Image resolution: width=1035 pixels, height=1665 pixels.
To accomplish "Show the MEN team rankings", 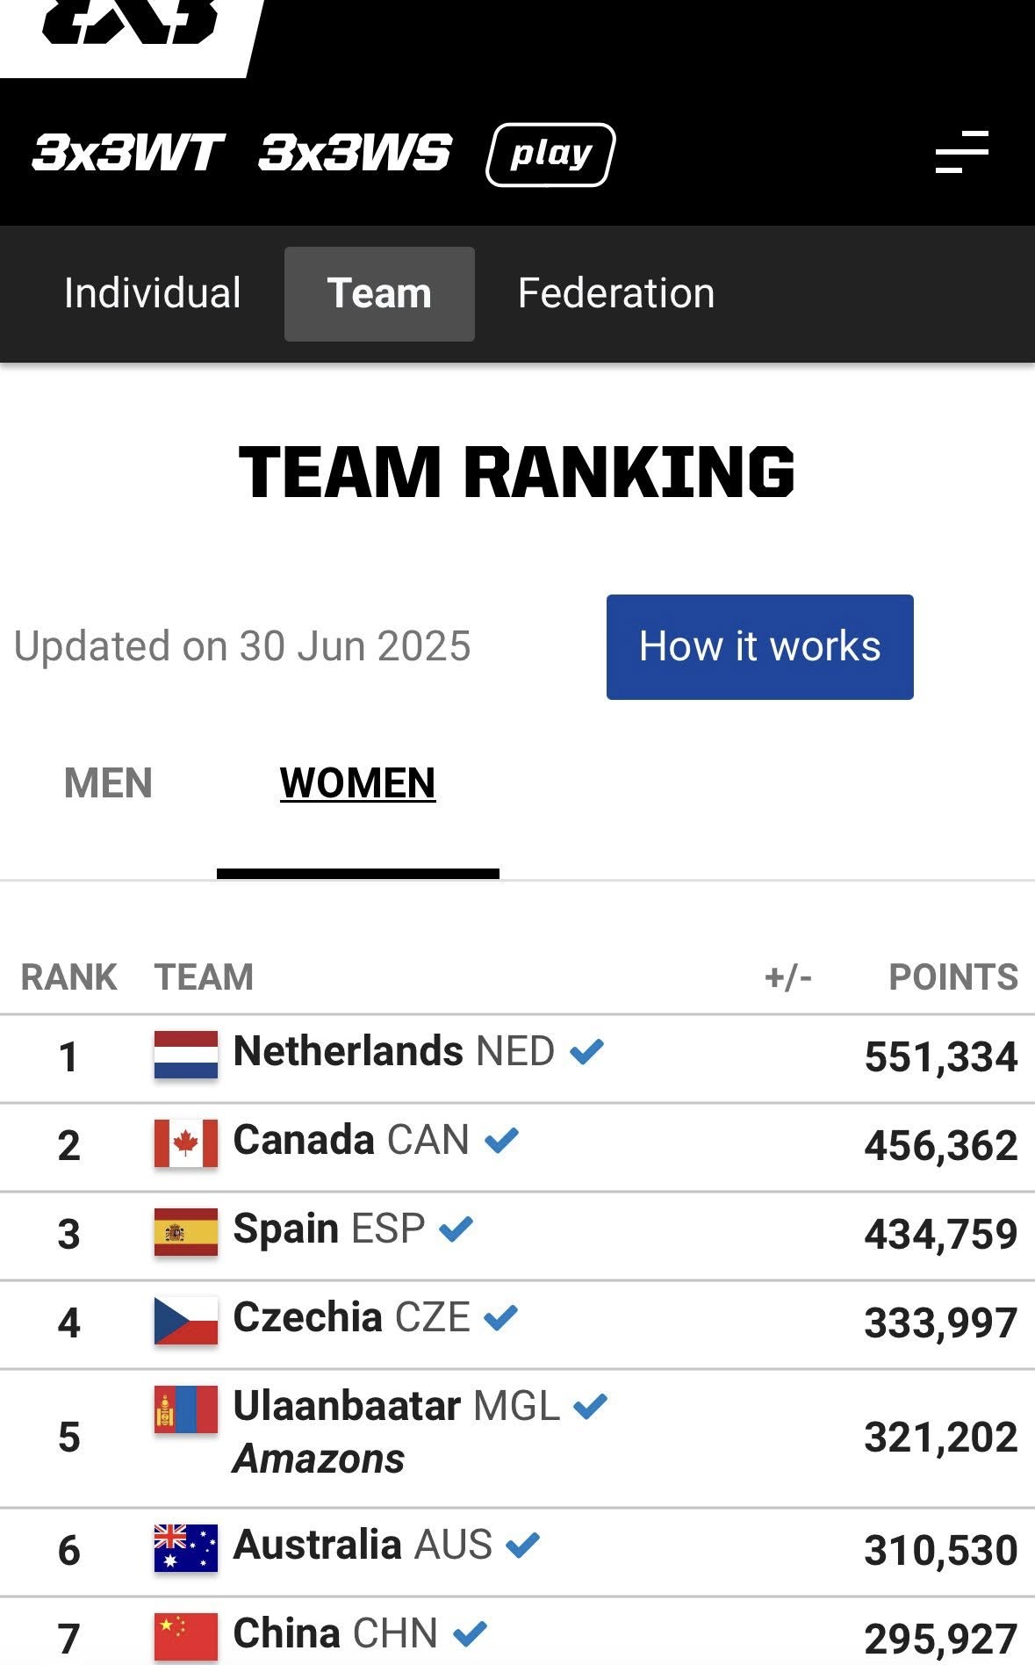I will click(x=108, y=782).
